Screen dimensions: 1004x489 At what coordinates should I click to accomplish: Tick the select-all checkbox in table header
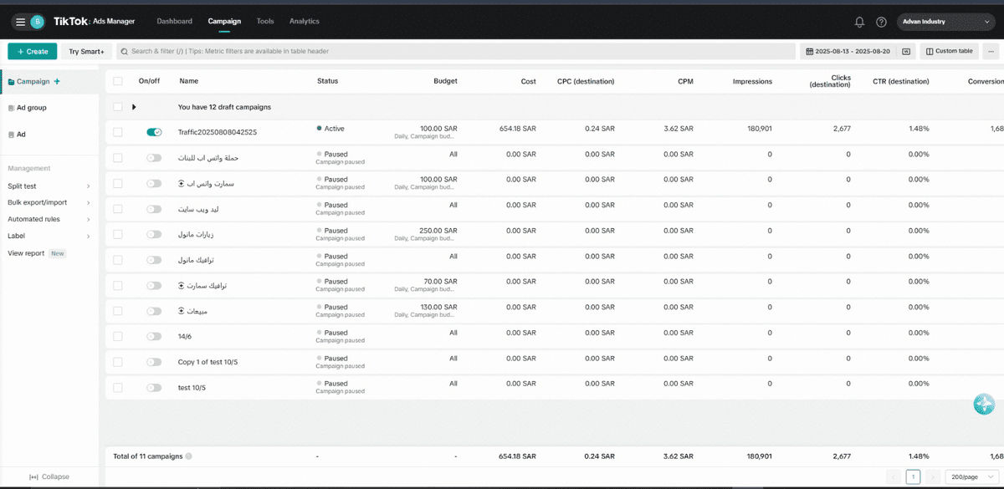[x=118, y=81]
